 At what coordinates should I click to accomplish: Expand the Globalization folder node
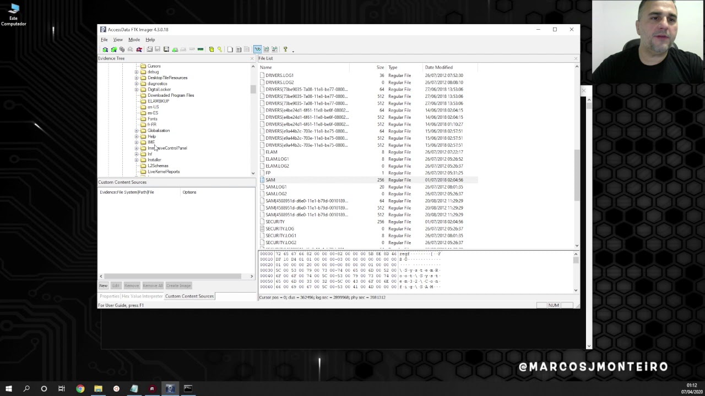[x=137, y=130]
